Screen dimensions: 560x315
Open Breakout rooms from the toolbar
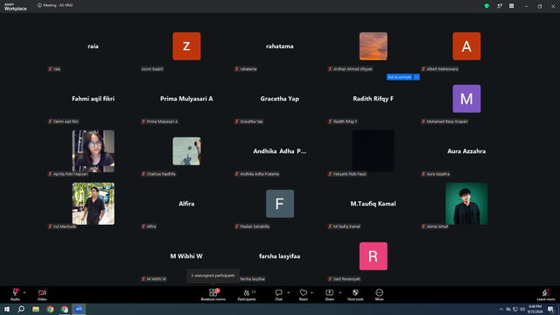[213, 295]
